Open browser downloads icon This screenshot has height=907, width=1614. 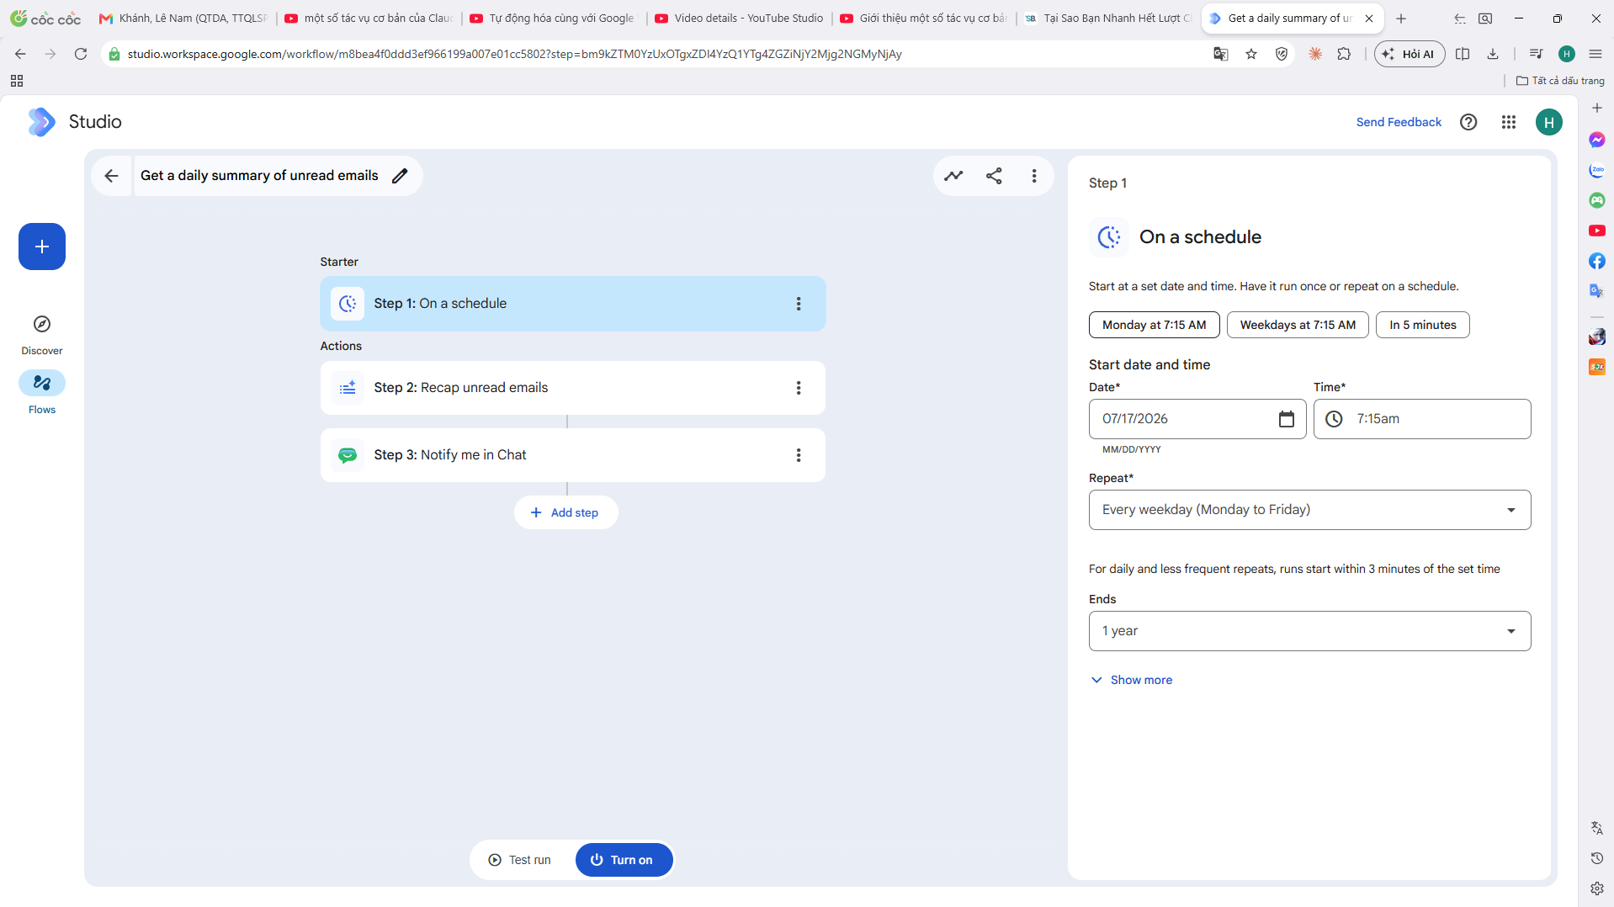(x=1493, y=54)
